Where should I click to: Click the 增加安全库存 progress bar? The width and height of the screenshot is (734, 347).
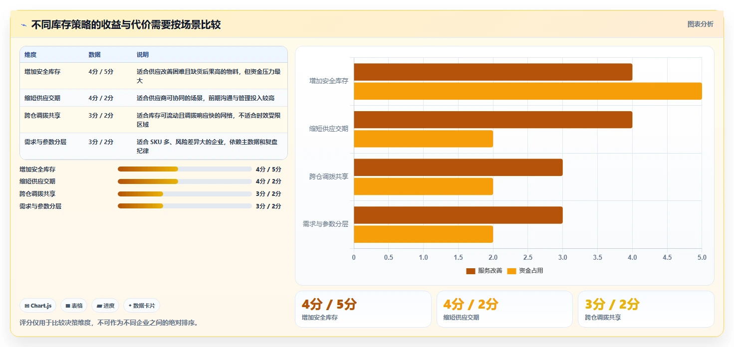click(185, 169)
